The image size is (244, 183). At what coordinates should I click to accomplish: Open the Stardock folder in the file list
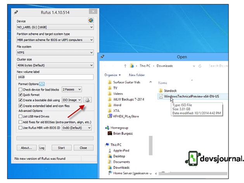coord(168,91)
